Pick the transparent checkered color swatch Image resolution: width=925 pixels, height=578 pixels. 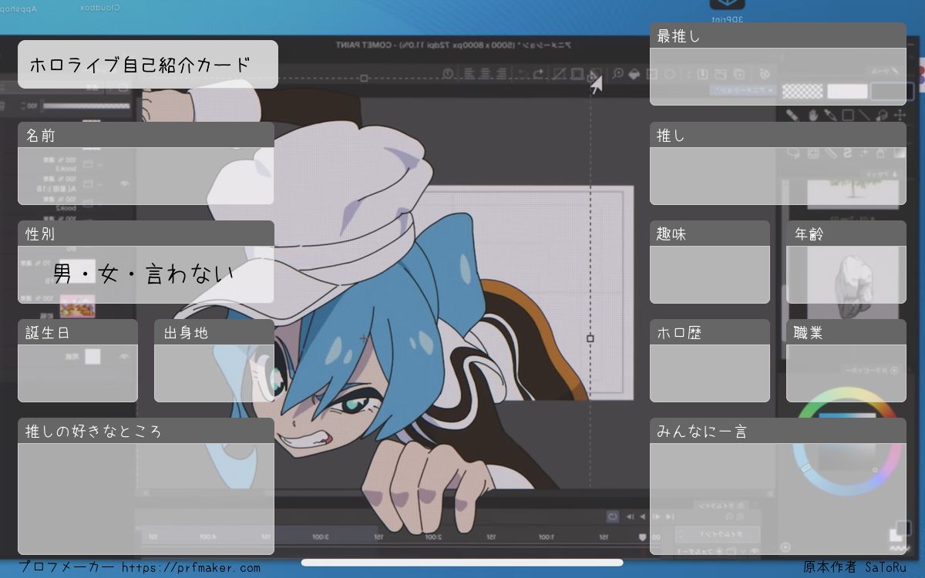(x=802, y=91)
